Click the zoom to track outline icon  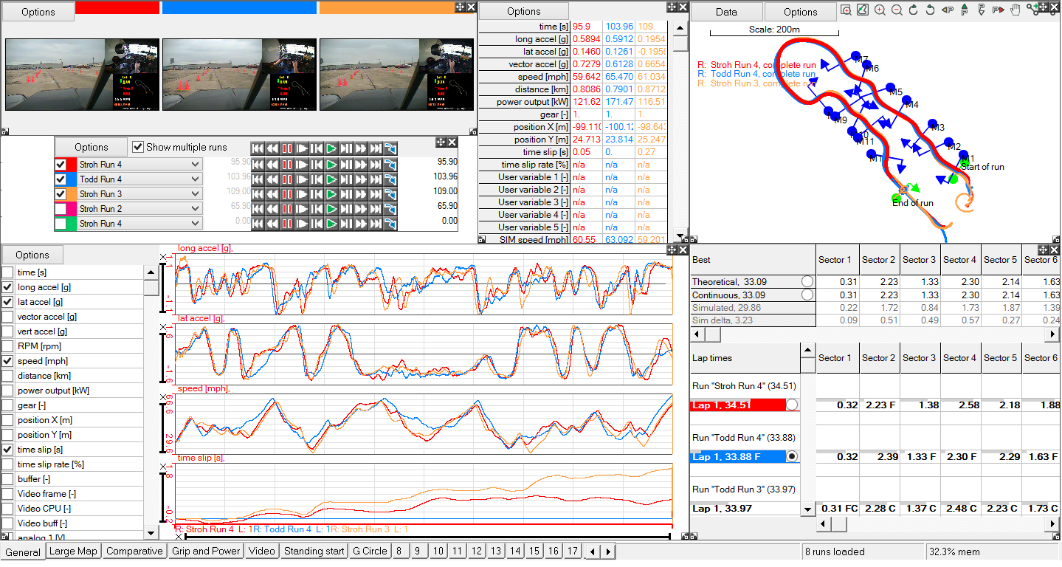point(862,10)
